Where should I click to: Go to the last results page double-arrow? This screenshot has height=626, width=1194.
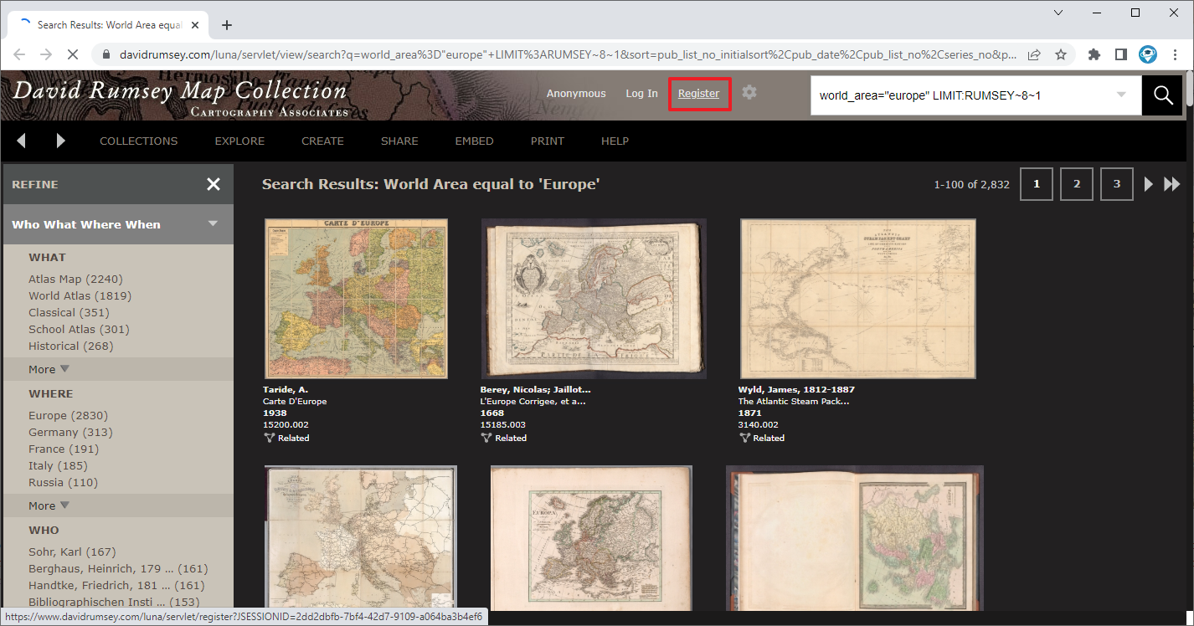tap(1171, 184)
